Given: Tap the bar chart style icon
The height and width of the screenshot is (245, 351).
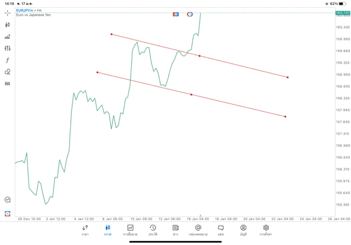Looking at the screenshot, I should point(8,37).
